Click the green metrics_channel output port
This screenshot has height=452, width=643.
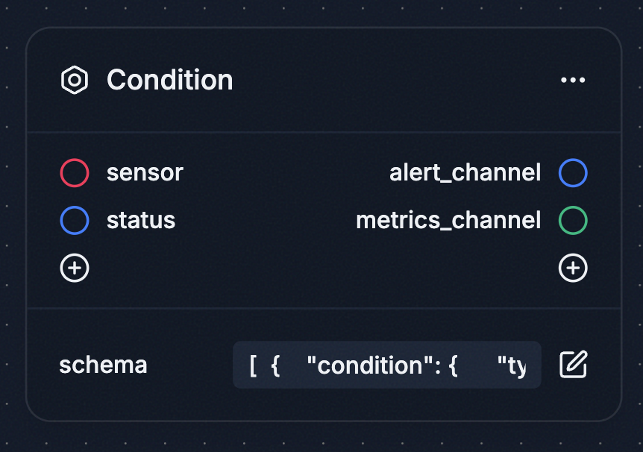[x=573, y=220]
